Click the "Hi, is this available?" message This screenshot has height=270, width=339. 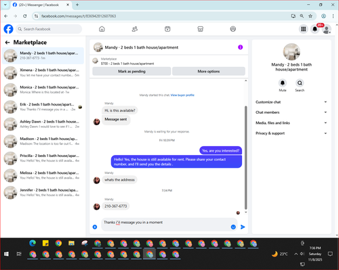120,110
